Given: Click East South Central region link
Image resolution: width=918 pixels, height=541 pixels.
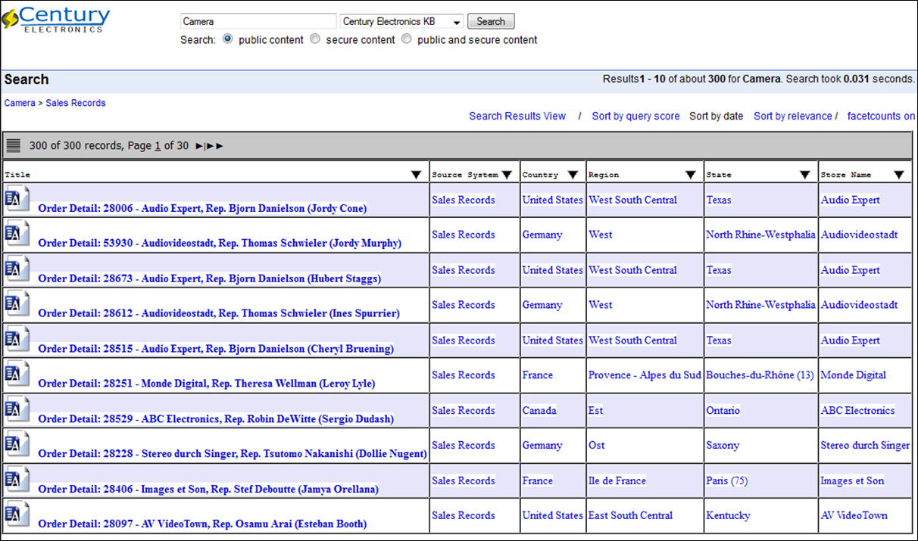Looking at the screenshot, I should (x=630, y=515).
